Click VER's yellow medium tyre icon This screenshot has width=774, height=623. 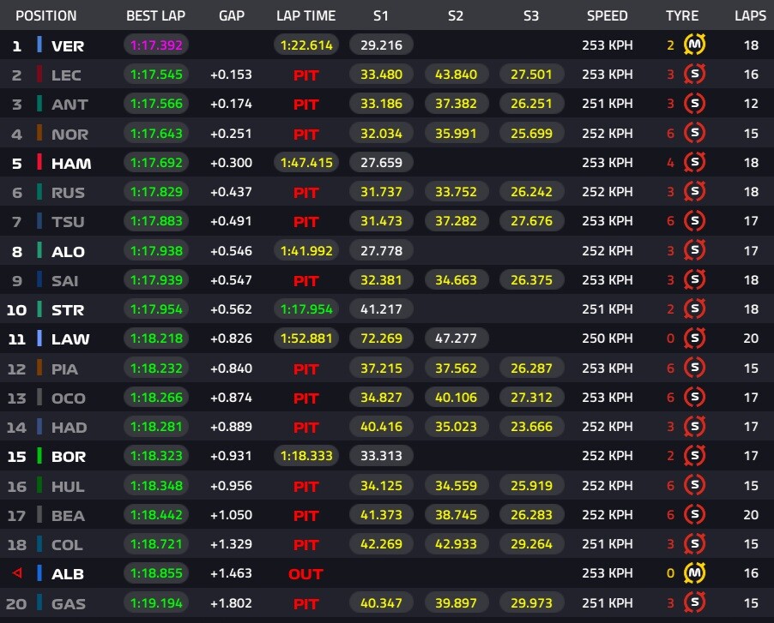694,45
